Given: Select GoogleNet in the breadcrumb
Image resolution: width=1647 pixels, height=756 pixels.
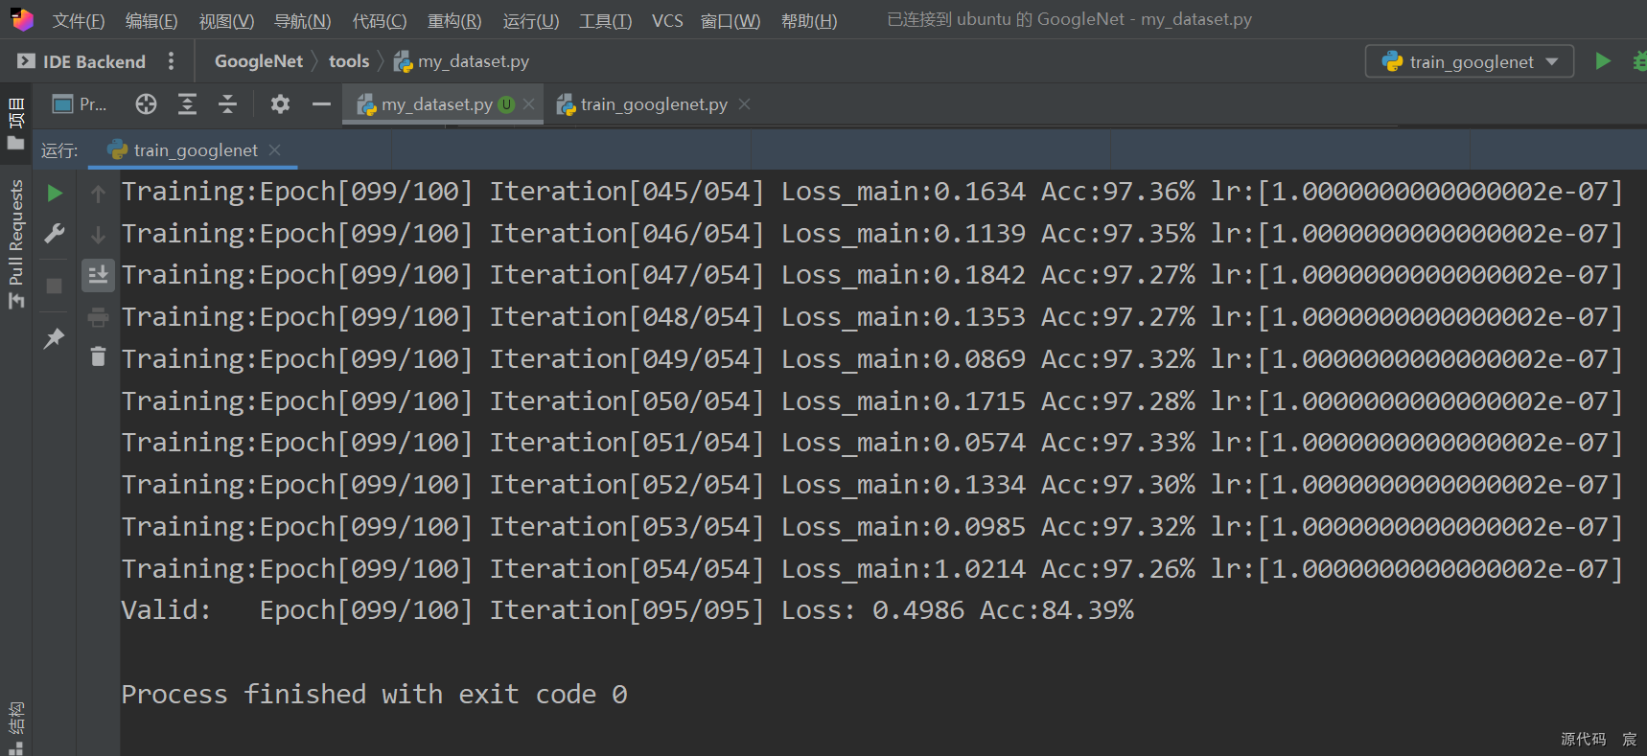Looking at the screenshot, I should [259, 61].
